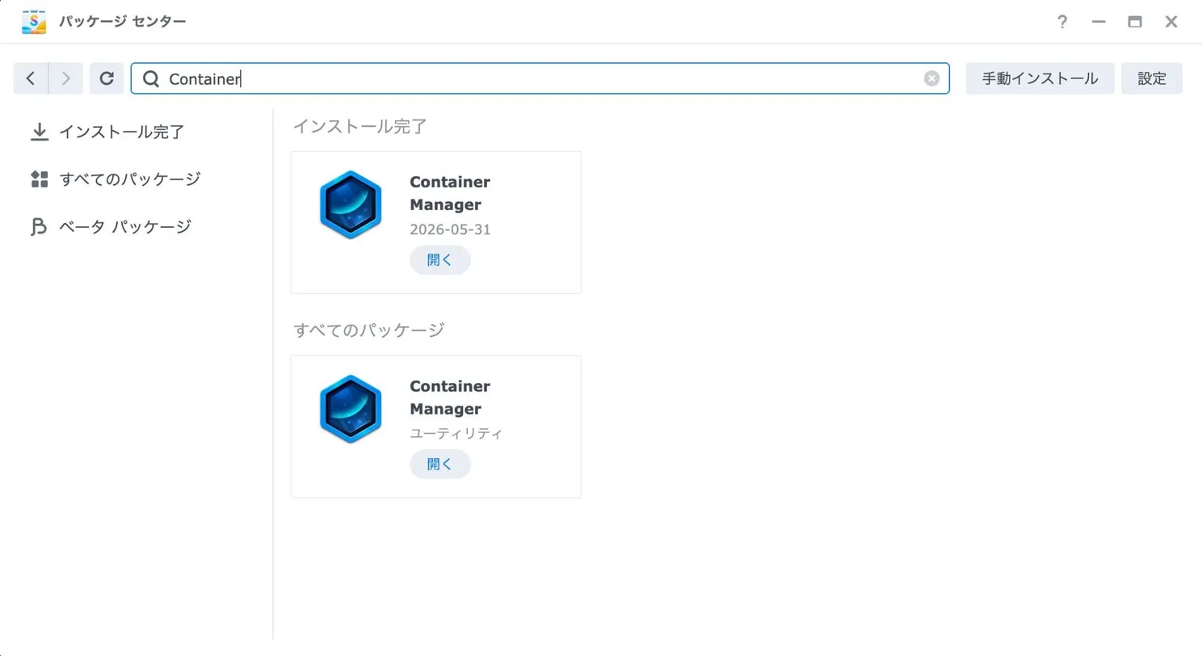Click the search magnifier icon

150,78
